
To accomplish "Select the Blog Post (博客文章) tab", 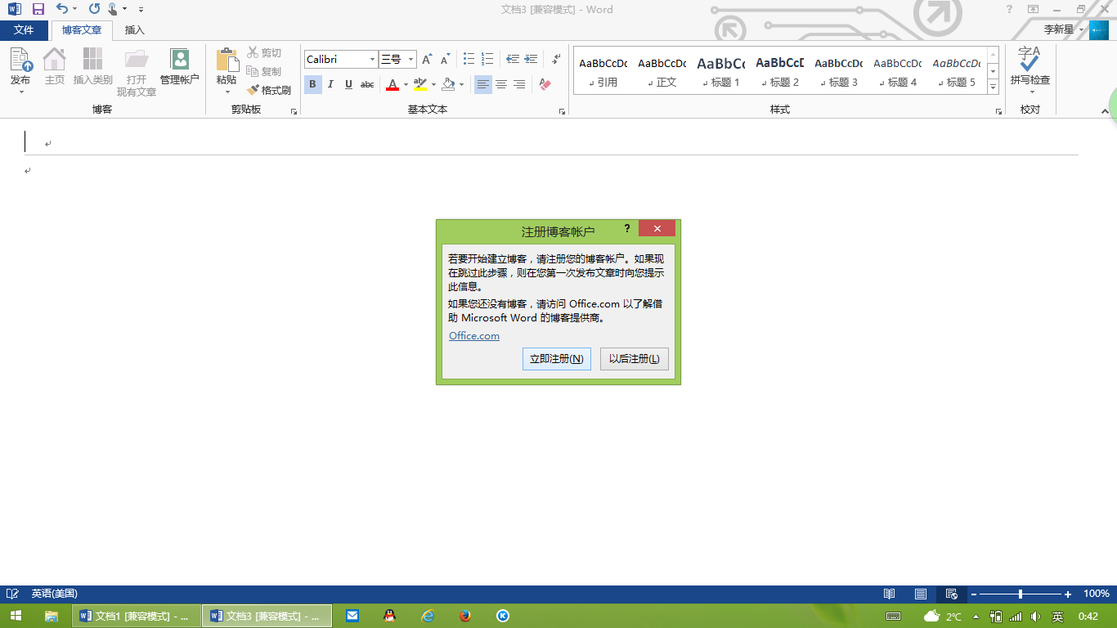I will [x=82, y=30].
